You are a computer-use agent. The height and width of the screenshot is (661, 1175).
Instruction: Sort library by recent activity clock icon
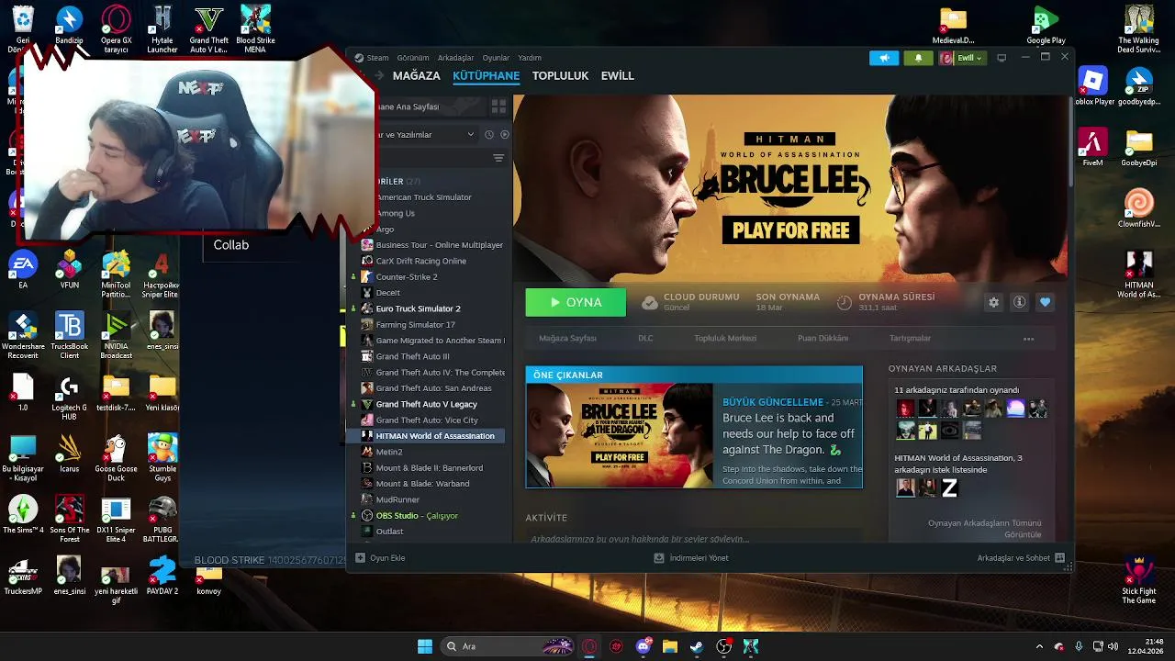tap(489, 135)
